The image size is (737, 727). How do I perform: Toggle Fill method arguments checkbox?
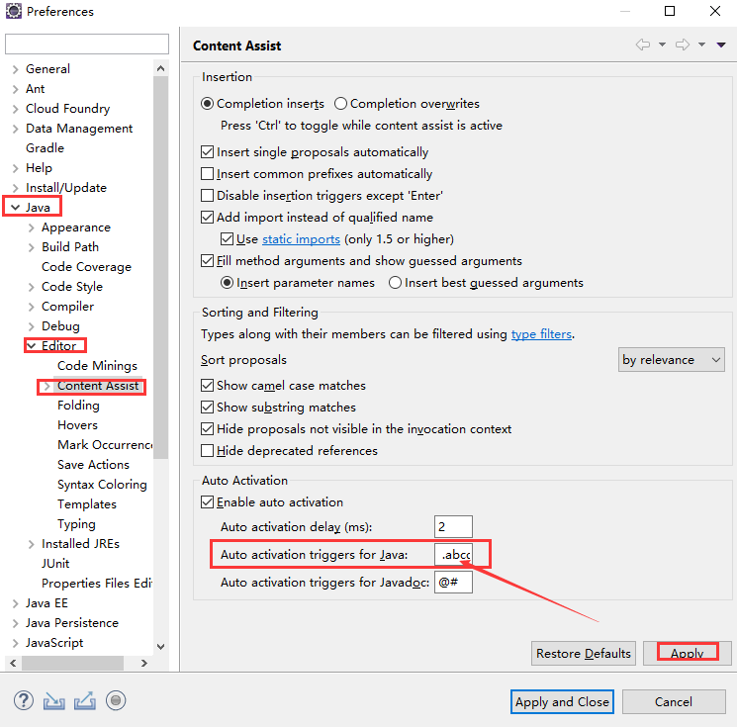[208, 261]
